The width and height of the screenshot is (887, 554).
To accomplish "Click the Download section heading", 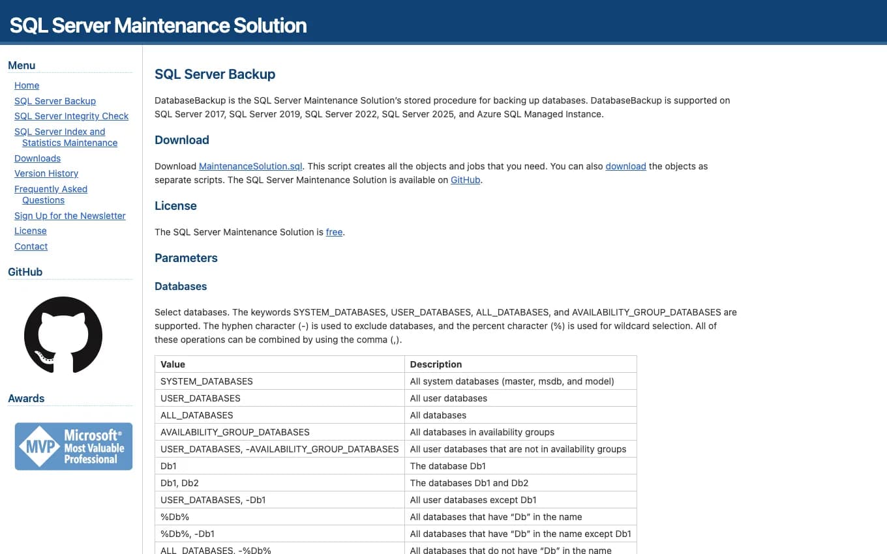I will point(182,140).
